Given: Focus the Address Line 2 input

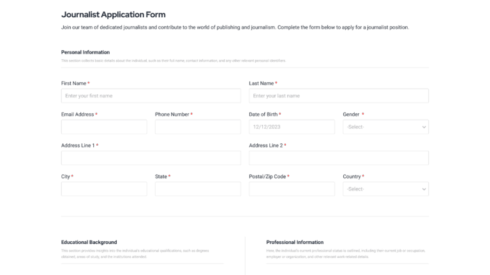Looking at the screenshot, I should (x=338, y=158).
